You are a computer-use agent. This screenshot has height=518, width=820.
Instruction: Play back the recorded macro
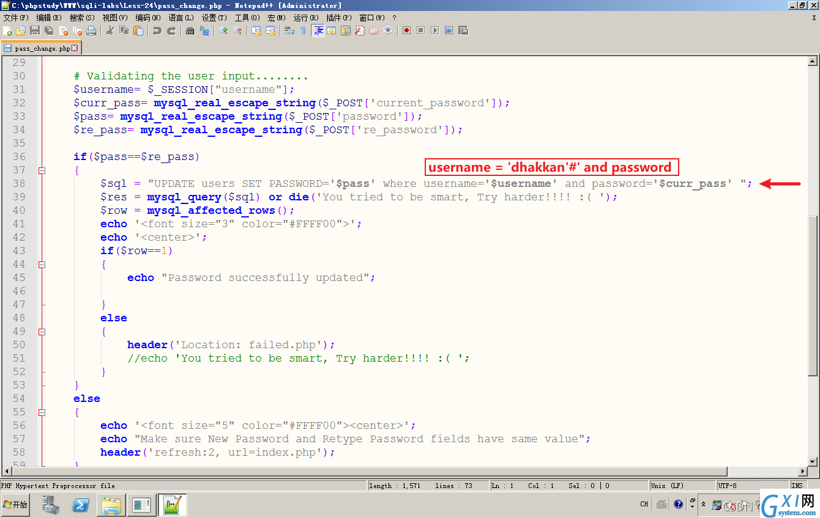pyautogui.click(x=435, y=31)
